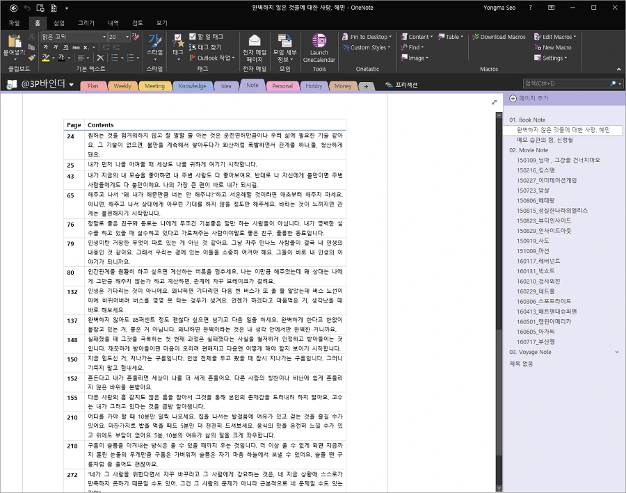Image resolution: width=626 pixels, height=493 pixels.
Task: Open the Money section tab
Action: [x=343, y=86]
